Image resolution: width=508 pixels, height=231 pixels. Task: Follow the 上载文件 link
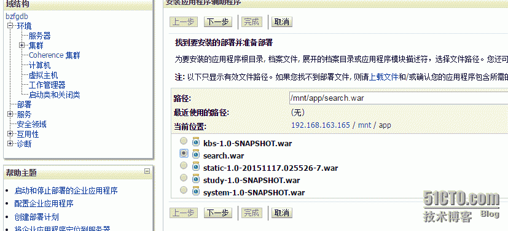[384, 77]
